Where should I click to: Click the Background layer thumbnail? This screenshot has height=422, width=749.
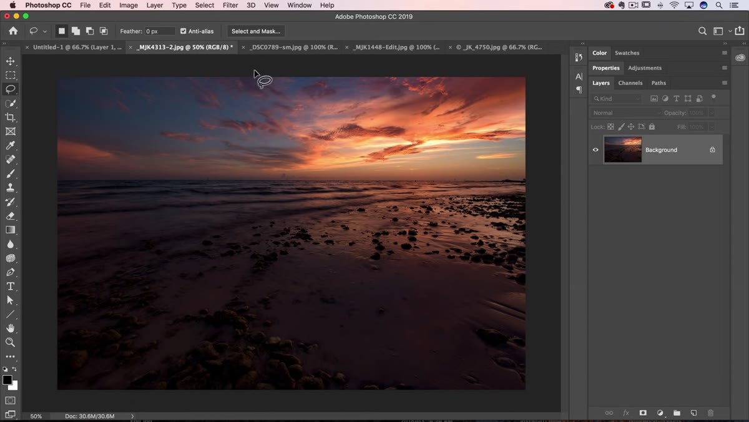[x=623, y=150]
